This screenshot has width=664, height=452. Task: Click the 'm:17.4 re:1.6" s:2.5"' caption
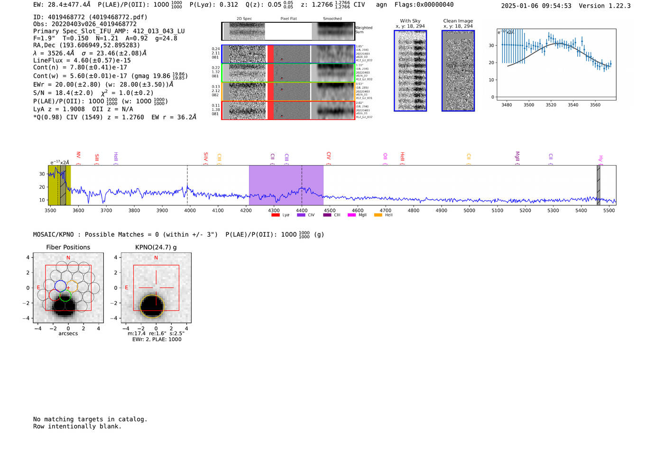pos(156,333)
